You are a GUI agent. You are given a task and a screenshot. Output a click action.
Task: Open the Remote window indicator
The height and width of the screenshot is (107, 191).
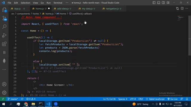coord(3,99)
